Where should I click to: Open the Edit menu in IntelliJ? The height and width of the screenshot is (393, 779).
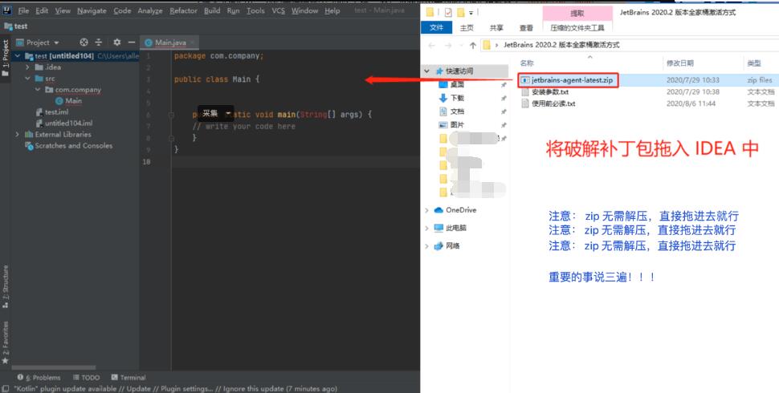pos(42,10)
